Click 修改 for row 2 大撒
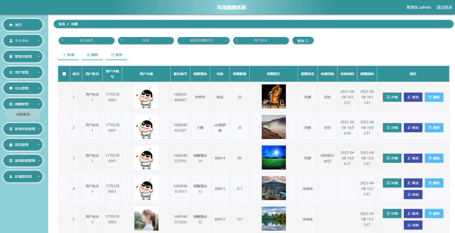455x233 pixels. pos(413,128)
